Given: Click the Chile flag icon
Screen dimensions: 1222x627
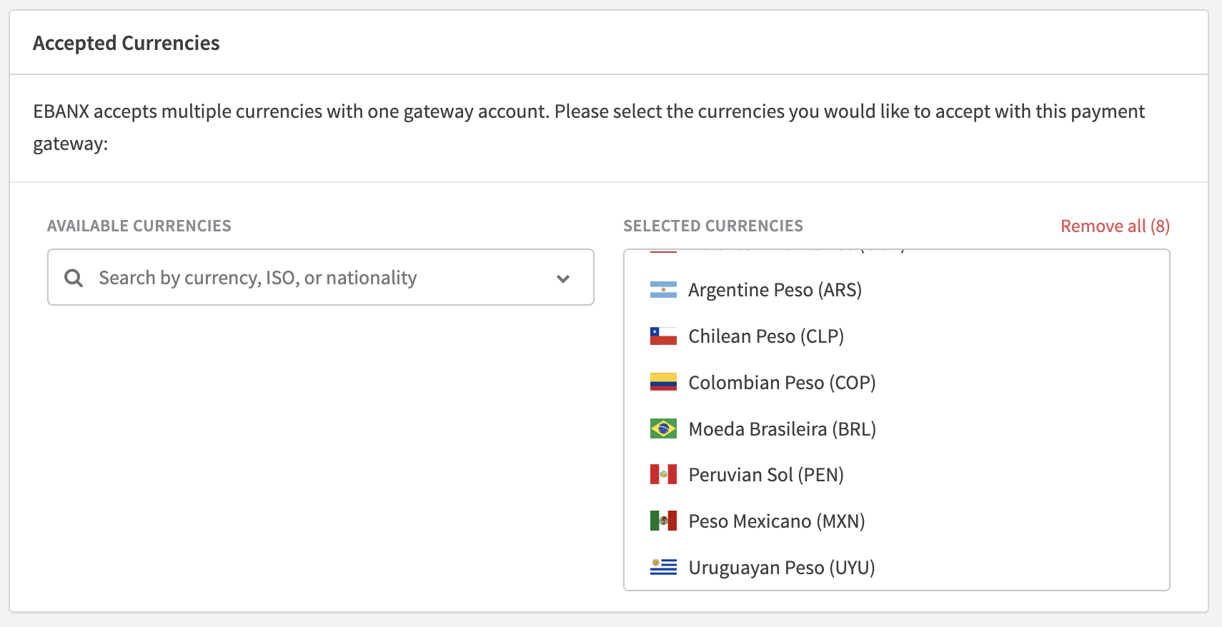Looking at the screenshot, I should 663,336.
